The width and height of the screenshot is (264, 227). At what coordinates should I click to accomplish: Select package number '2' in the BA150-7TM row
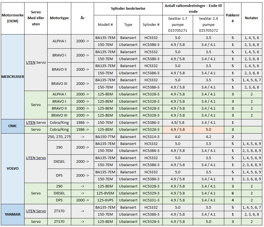coord(233,137)
